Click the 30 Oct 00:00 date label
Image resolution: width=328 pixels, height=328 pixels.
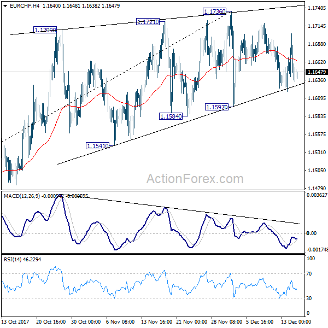click(86, 321)
